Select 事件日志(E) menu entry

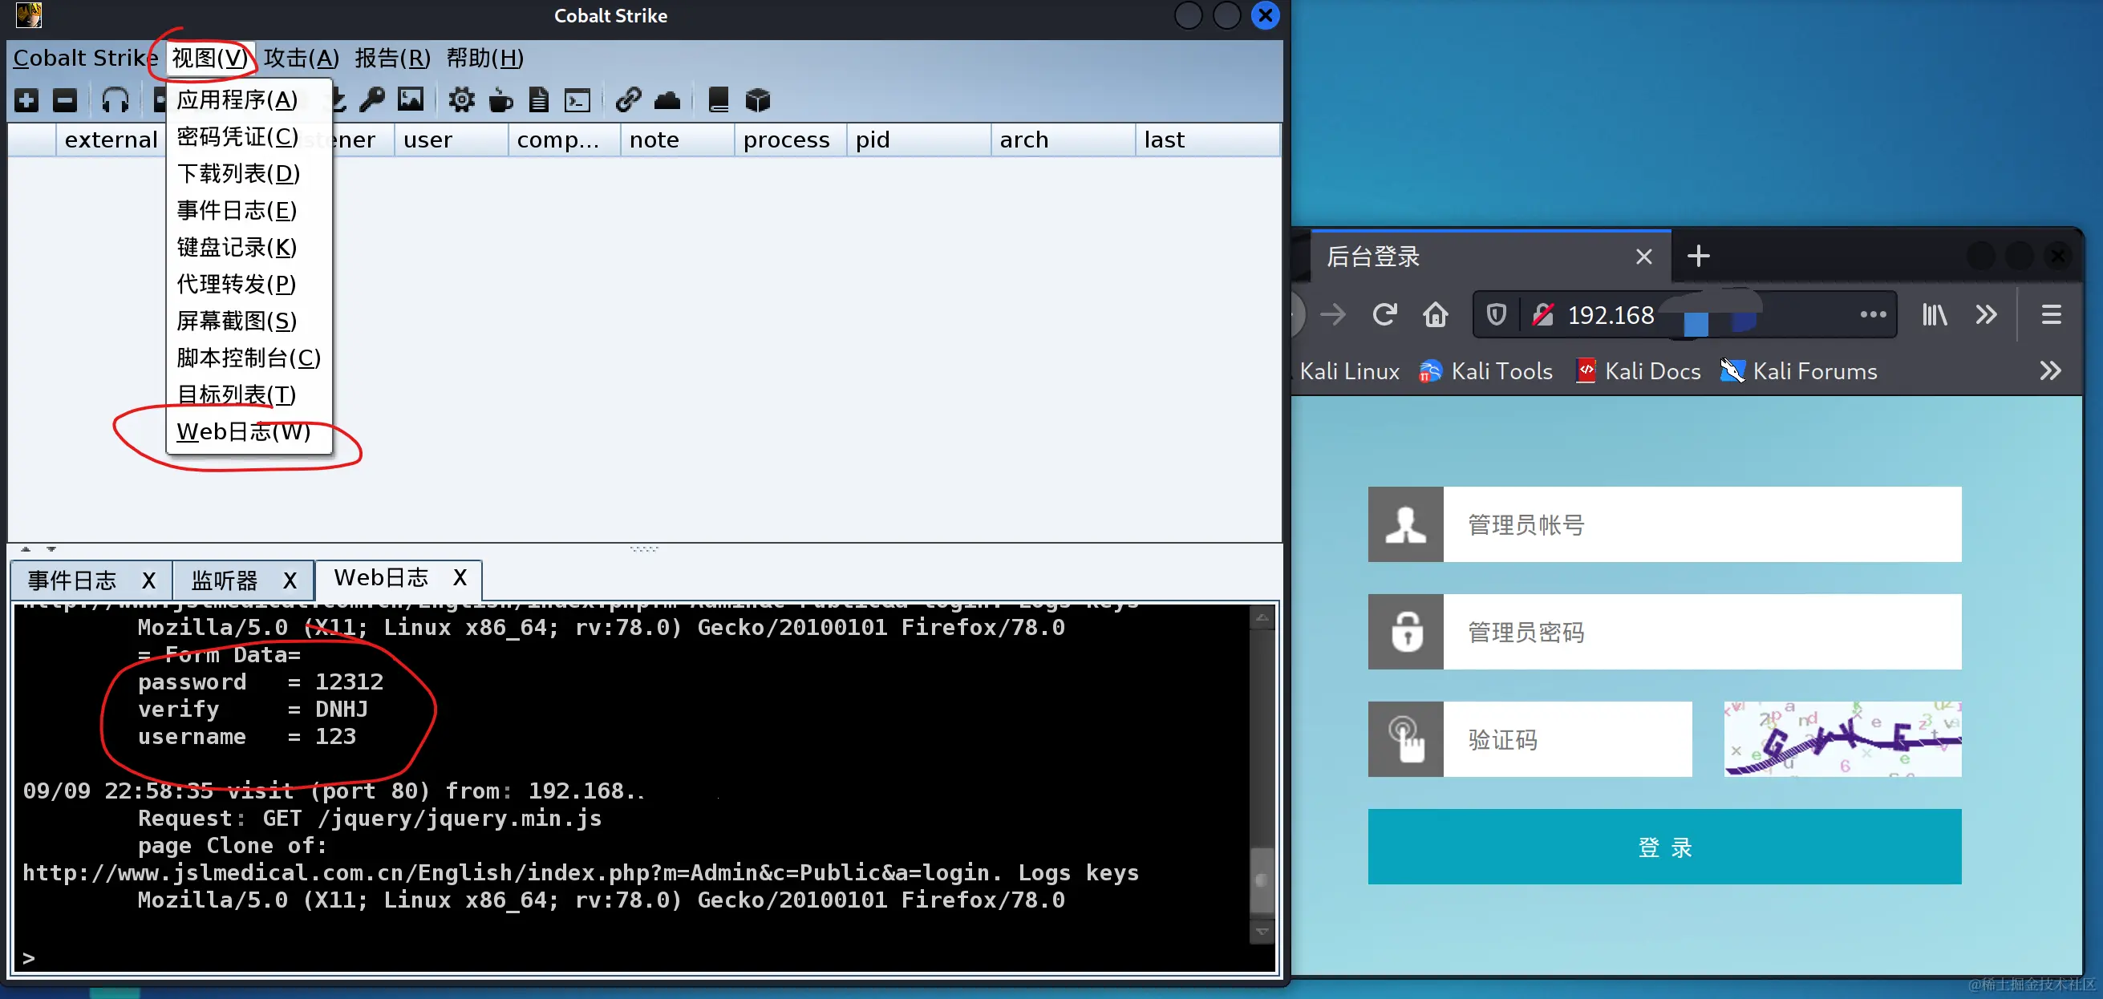click(249, 210)
